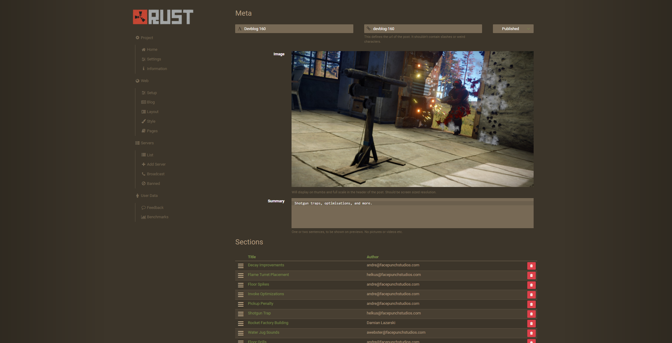Open the Home page in sidebar
This screenshot has width=672, height=343.
coord(149,50)
